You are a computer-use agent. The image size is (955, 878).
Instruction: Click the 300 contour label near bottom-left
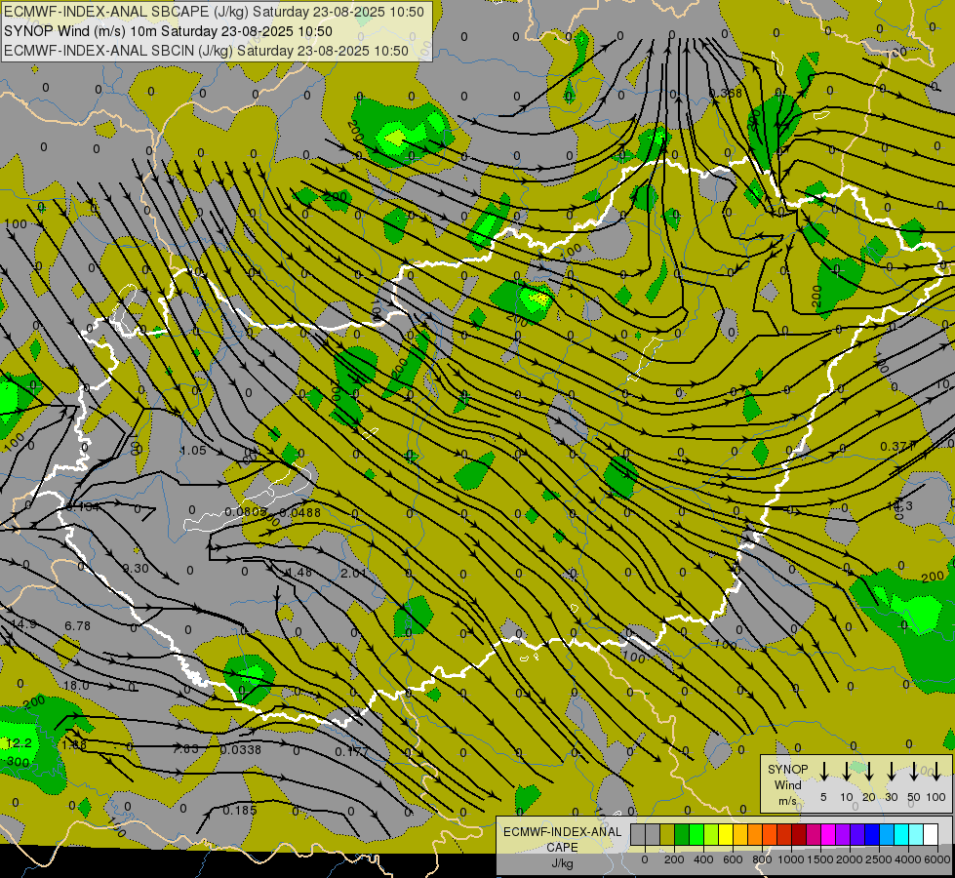[x=18, y=762]
